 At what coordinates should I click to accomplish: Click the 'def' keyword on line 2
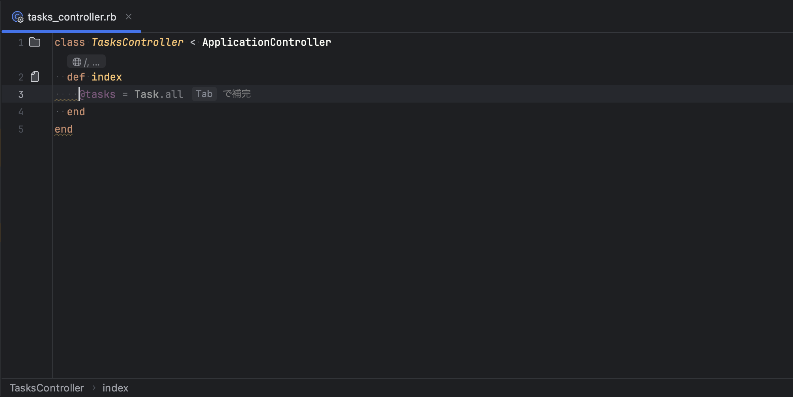point(76,77)
